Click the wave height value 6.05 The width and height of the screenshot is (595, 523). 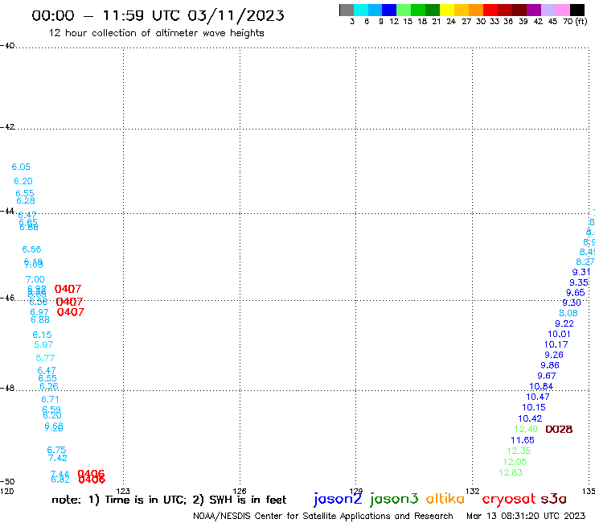tap(21, 167)
